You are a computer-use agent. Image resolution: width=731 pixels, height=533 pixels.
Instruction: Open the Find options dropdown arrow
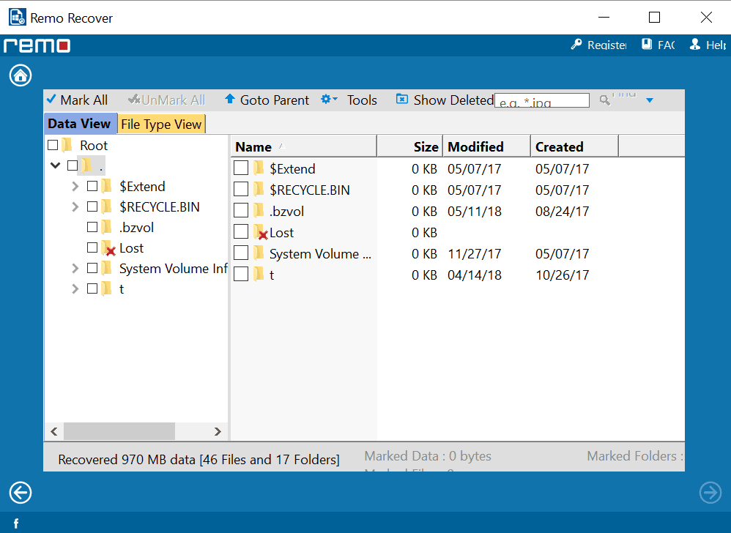coord(650,100)
